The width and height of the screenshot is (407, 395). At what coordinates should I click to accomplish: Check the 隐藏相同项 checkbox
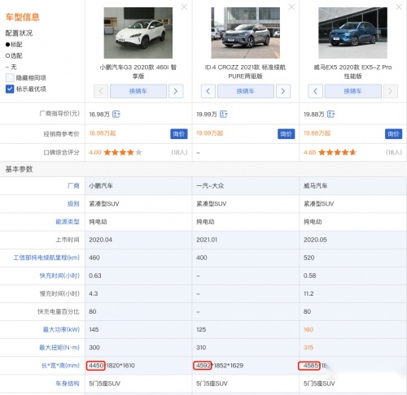click(x=10, y=78)
